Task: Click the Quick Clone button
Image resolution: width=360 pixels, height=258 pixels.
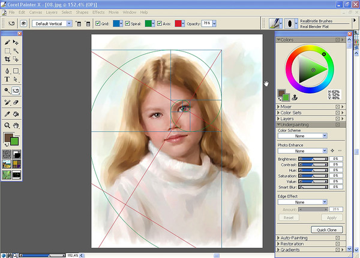Action: click(x=327, y=230)
